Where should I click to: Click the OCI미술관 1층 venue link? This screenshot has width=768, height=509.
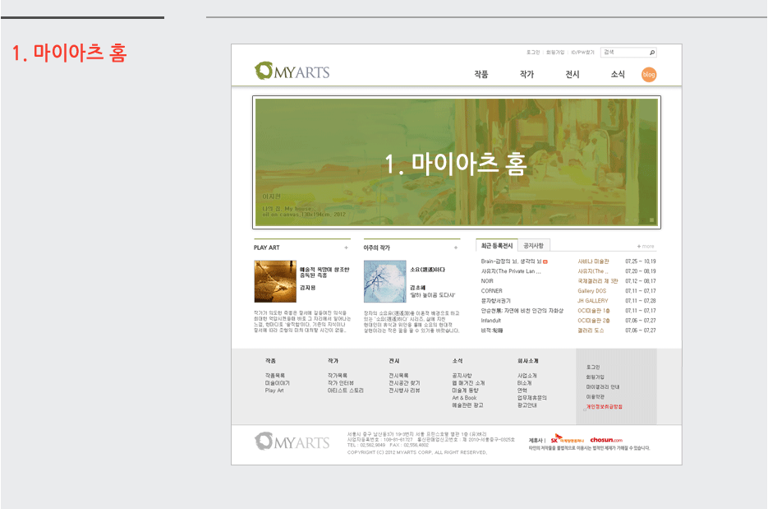tap(594, 310)
